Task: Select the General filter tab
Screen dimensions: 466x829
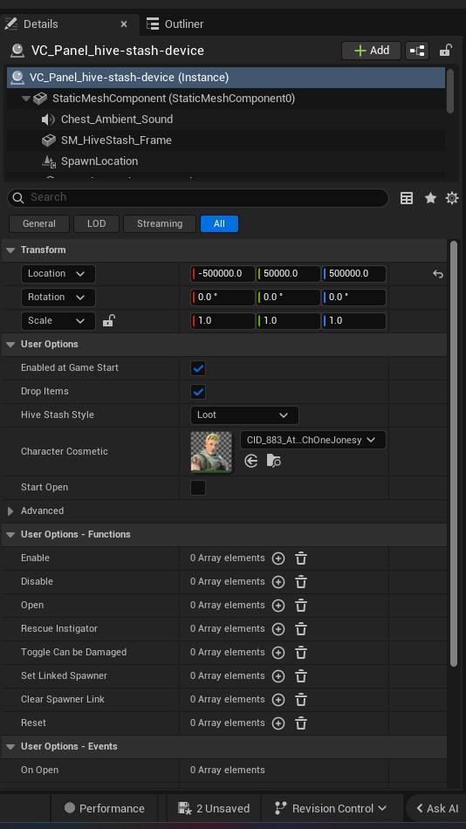Action: (39, 223)
